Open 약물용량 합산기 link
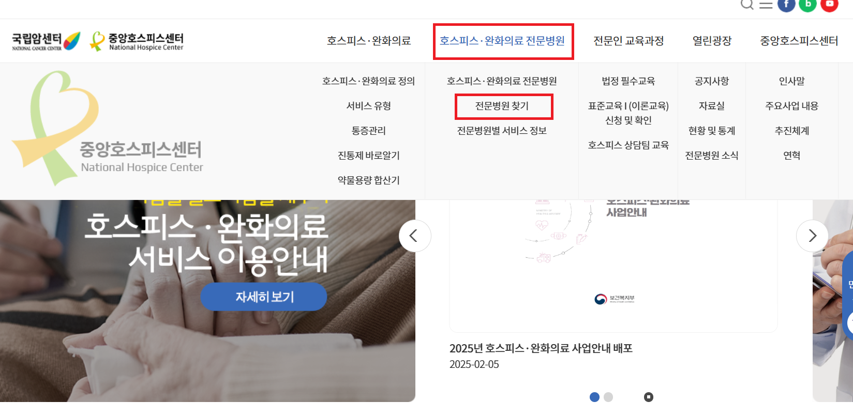 (369, 180)
